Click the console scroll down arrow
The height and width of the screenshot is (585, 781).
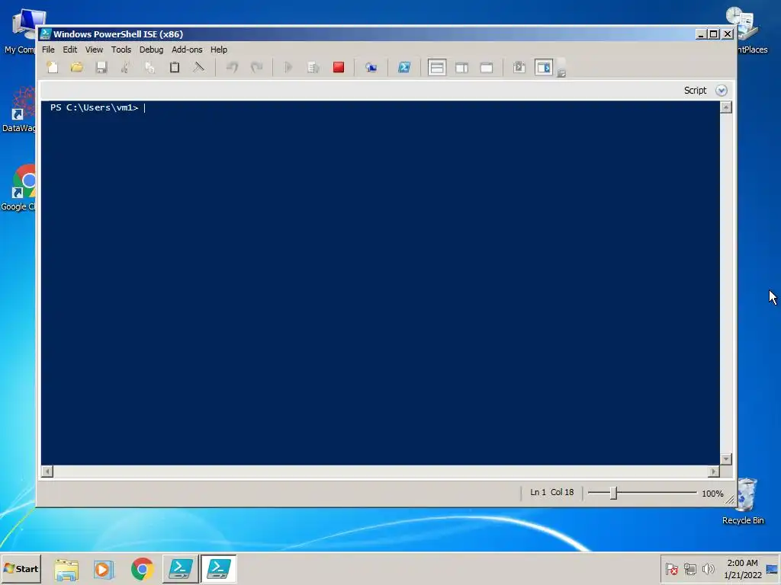[726, 459]
